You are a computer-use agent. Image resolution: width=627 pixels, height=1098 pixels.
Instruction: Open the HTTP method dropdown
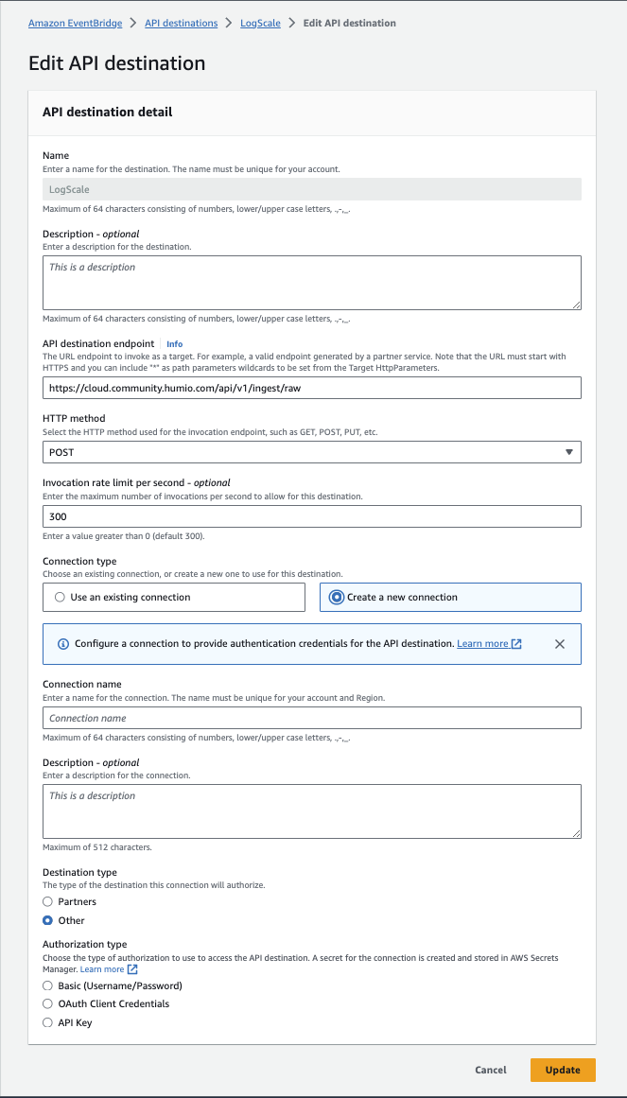[312, 452]
